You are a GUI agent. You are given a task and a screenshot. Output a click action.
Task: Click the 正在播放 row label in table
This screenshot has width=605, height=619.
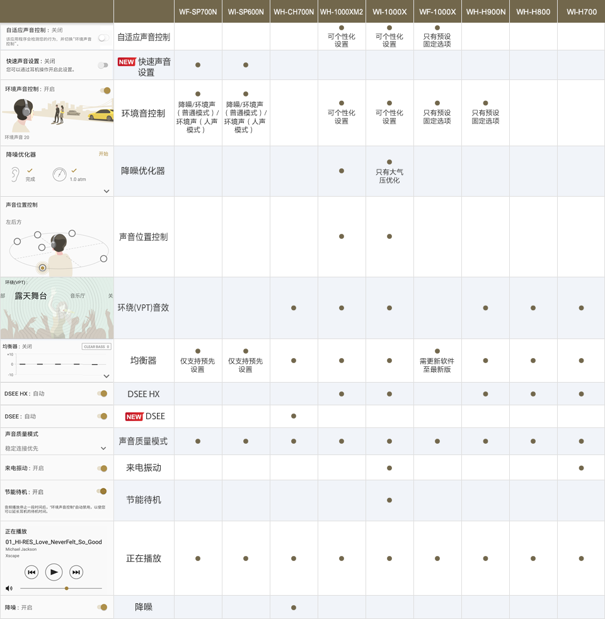(144, 558)
